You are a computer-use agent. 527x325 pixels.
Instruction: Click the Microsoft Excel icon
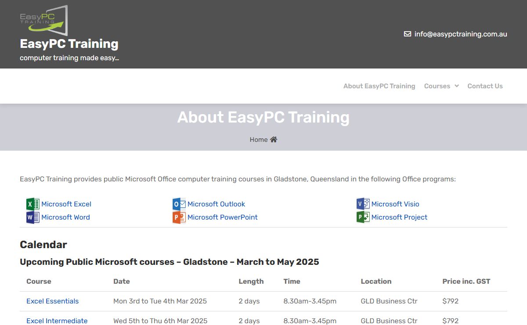tap(33, 204)
